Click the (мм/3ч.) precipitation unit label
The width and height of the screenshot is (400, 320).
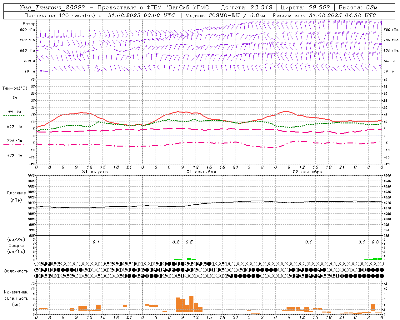16,240
